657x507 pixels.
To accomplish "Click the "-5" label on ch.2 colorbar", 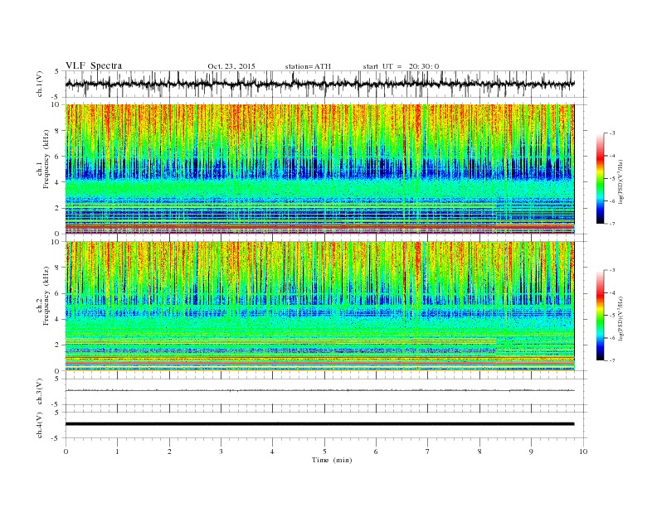I will 612,316.
